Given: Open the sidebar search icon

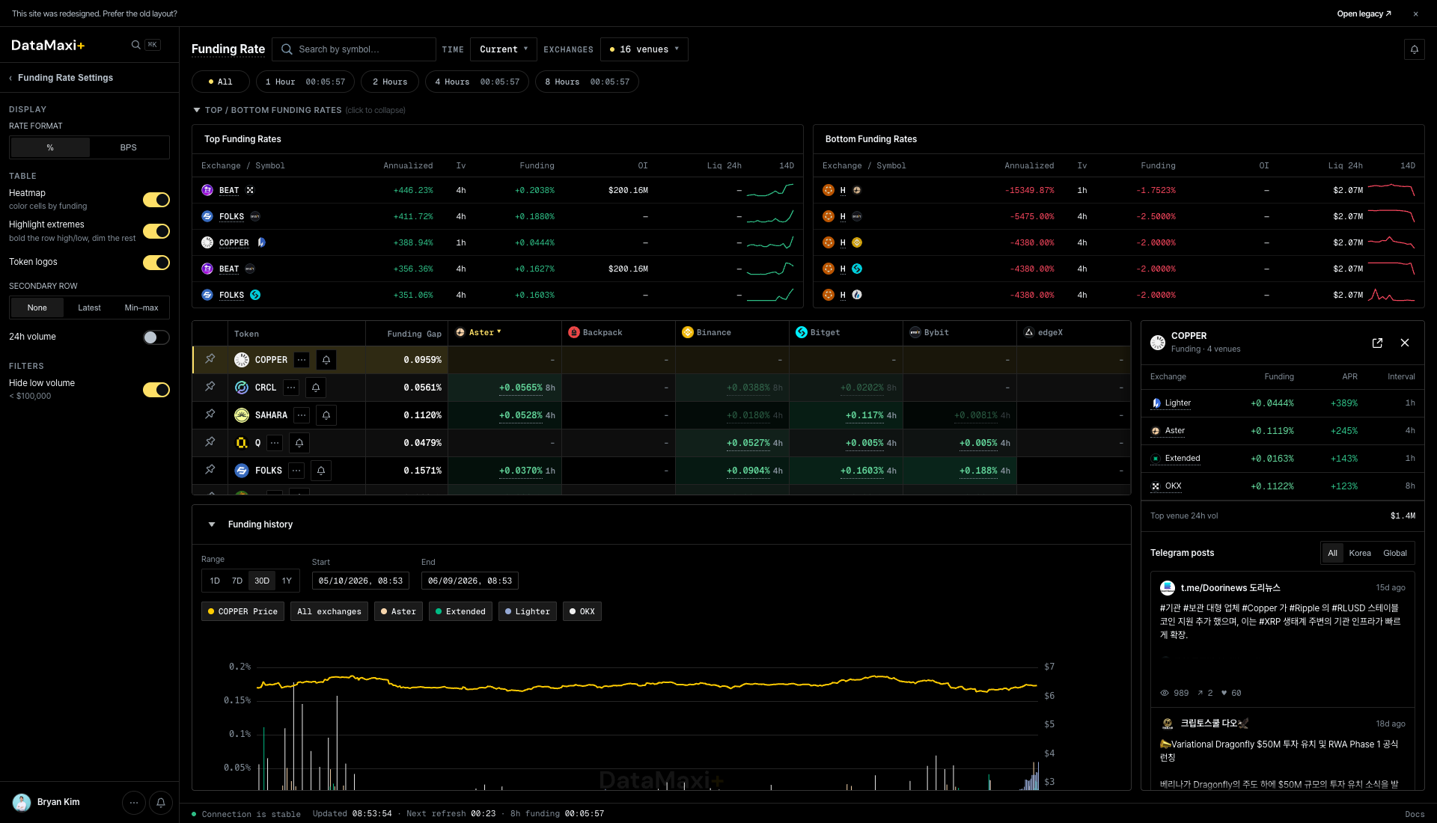Looking at the screenshot, I should pyautogui.click(x=135, y=45).
